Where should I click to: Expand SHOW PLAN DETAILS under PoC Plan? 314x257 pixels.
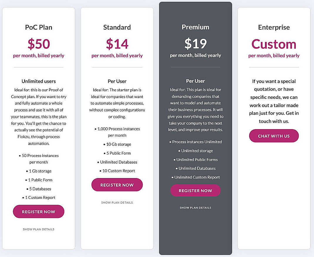pos(38,229)
